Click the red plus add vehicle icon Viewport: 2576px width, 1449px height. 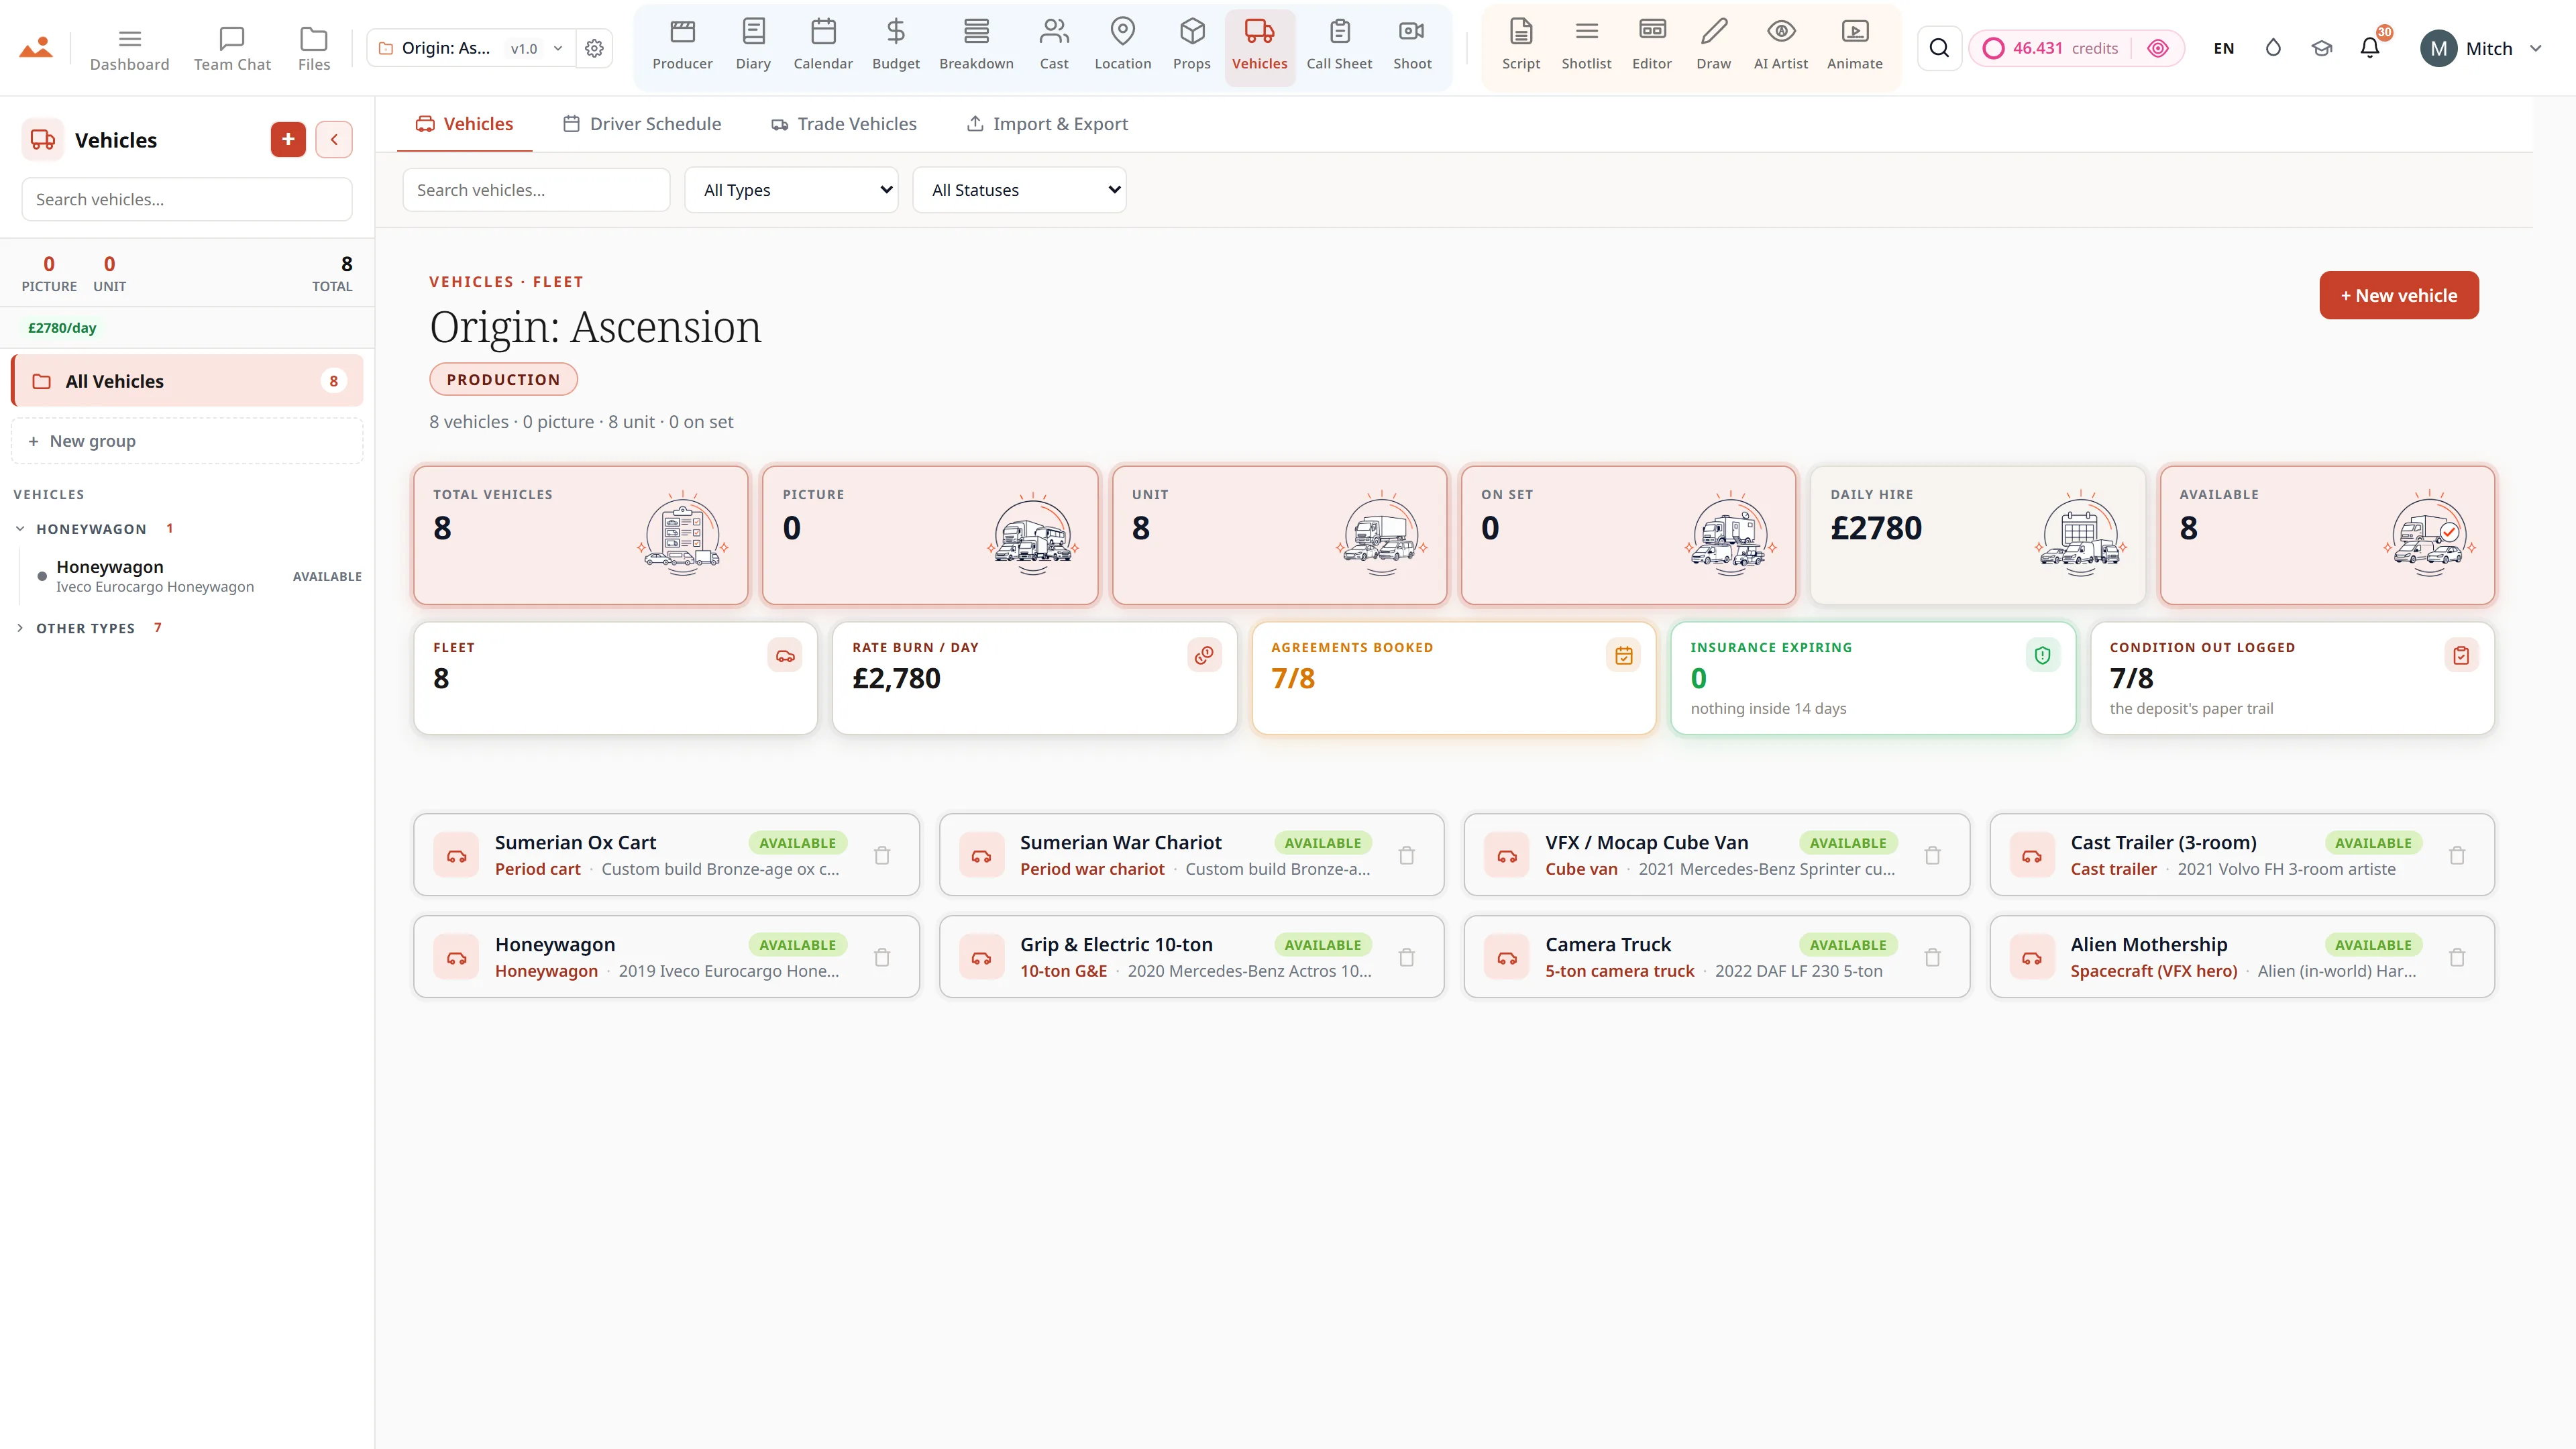pyautogui.click(x=288, y=139)
